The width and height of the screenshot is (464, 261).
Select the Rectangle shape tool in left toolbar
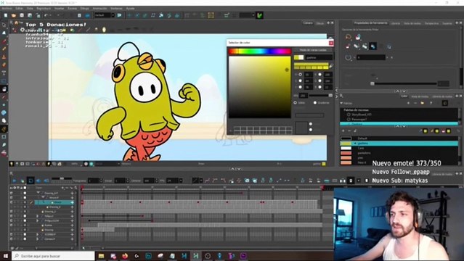click(x=4, y=81)
